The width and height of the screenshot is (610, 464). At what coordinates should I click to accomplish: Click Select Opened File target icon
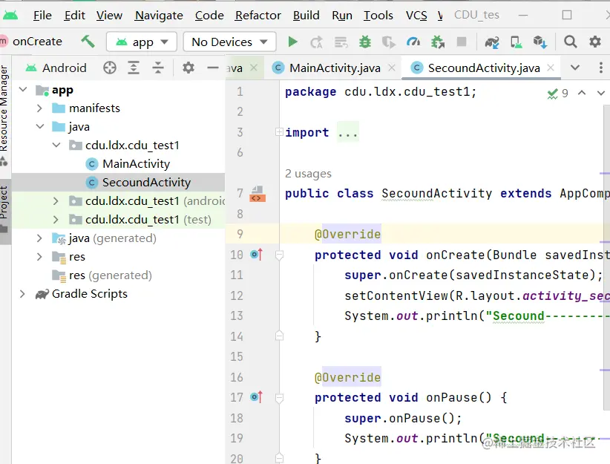pos(110,68)
